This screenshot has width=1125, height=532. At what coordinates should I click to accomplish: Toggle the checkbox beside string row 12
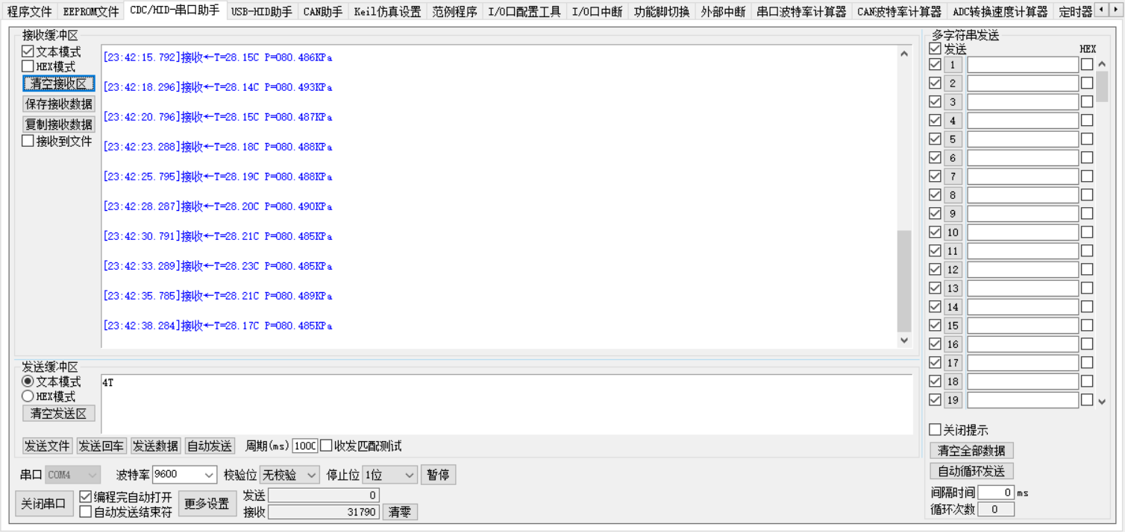click(x=935, y=269)
